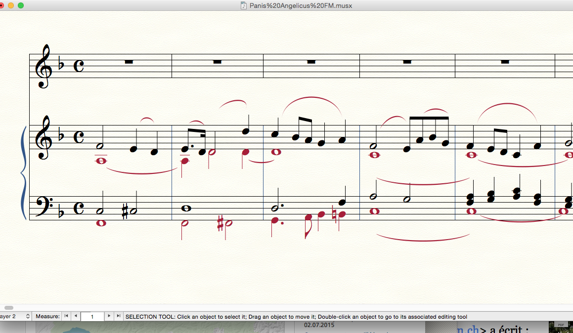Image resolution: width=573 pixels, height=333 pixels.
Task: Click the yellow minimize window button
Action: pos(11,5)
